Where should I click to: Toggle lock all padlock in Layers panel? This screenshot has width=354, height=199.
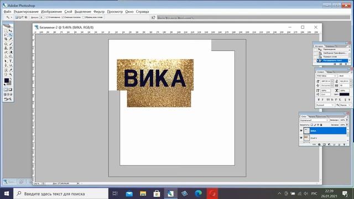click(x=321, y=125)
